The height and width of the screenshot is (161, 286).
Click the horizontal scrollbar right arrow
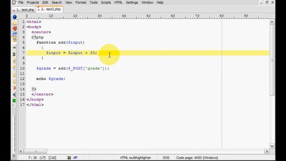pos(267,151)
